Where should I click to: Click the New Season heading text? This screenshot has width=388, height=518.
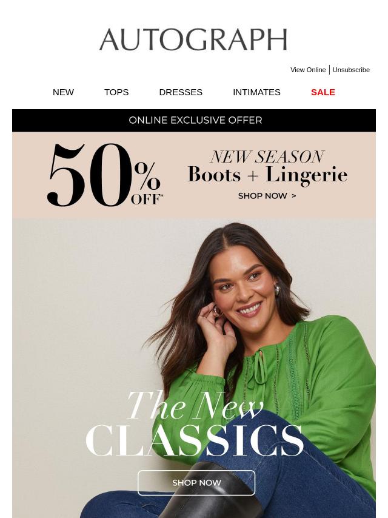coord(267,156)
